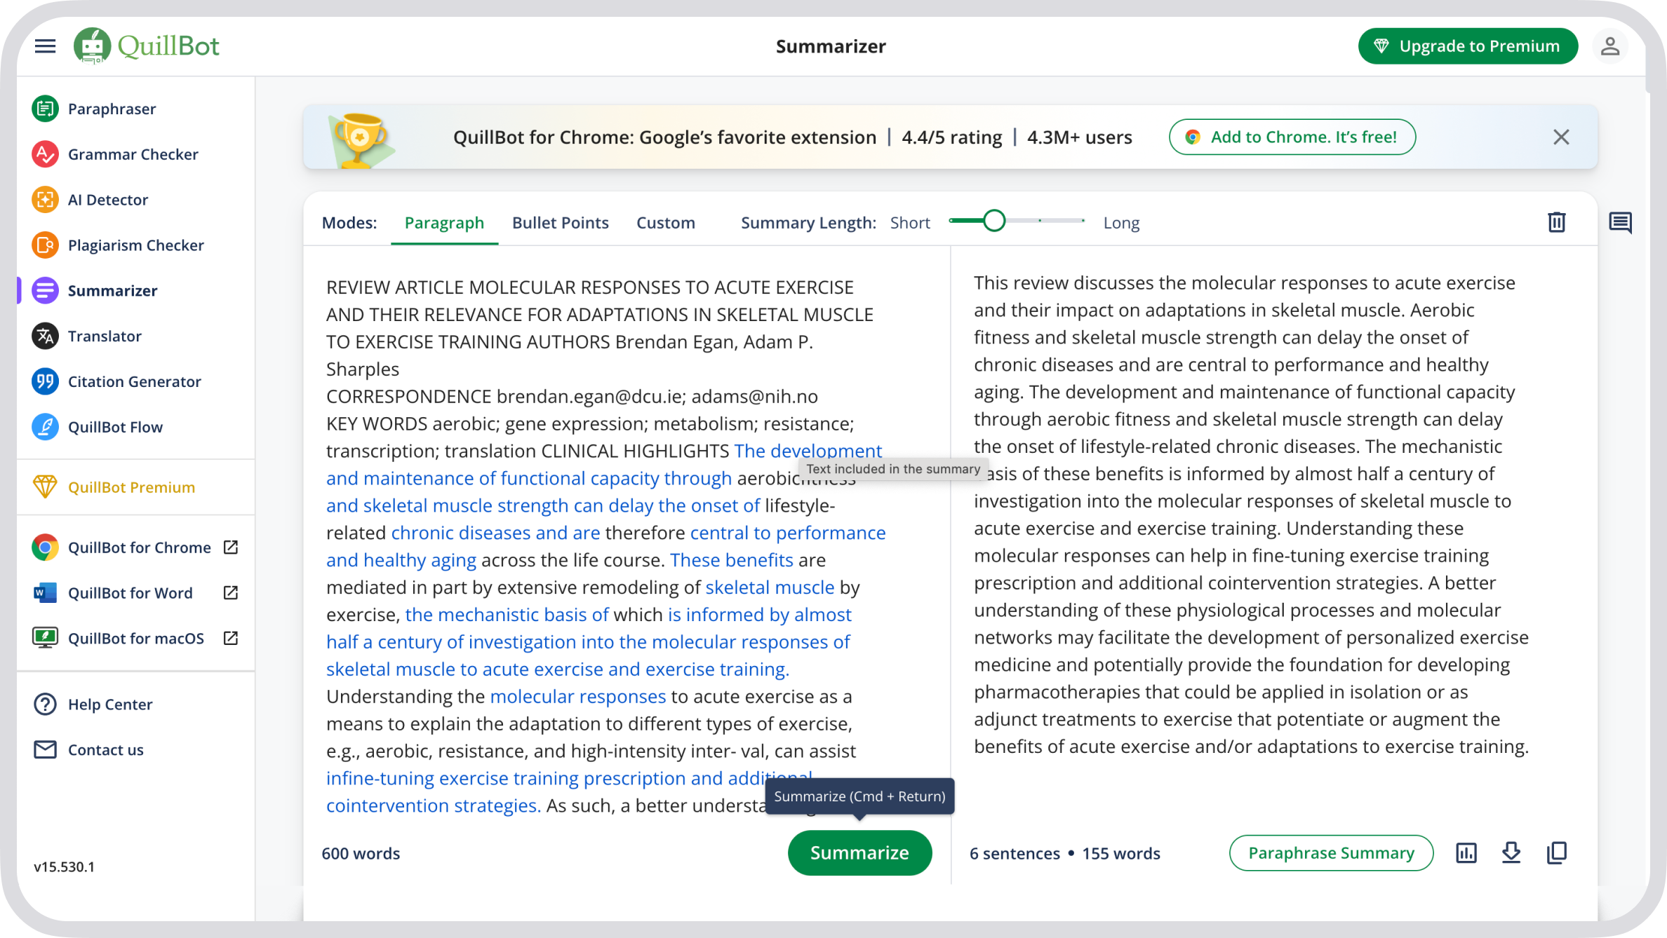Screen dimensions: 1667x938
Task: Open QuillBot for Chrome external link
Action: [139, 548]
